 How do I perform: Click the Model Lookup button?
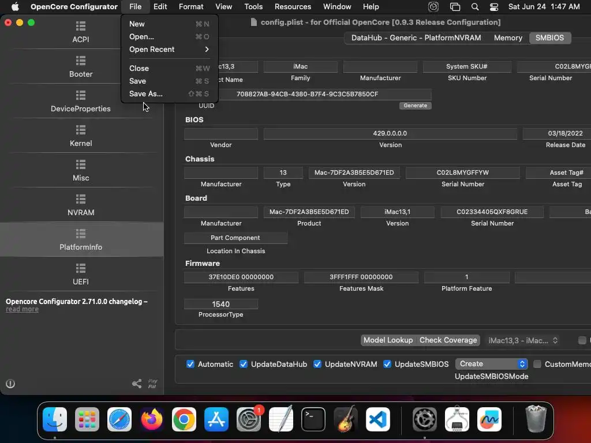(388, 340)
